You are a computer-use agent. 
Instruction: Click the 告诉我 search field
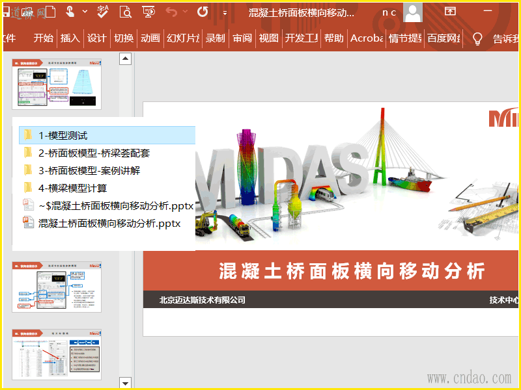pos(505,38)
